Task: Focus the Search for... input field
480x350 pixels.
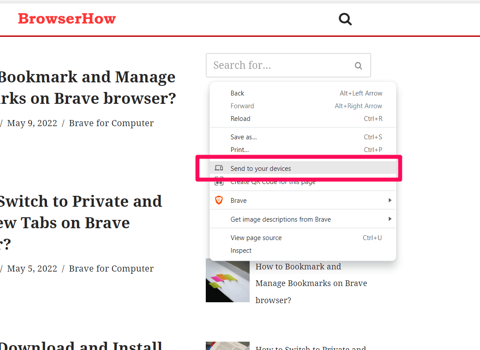Action: [x=288, y=65]
